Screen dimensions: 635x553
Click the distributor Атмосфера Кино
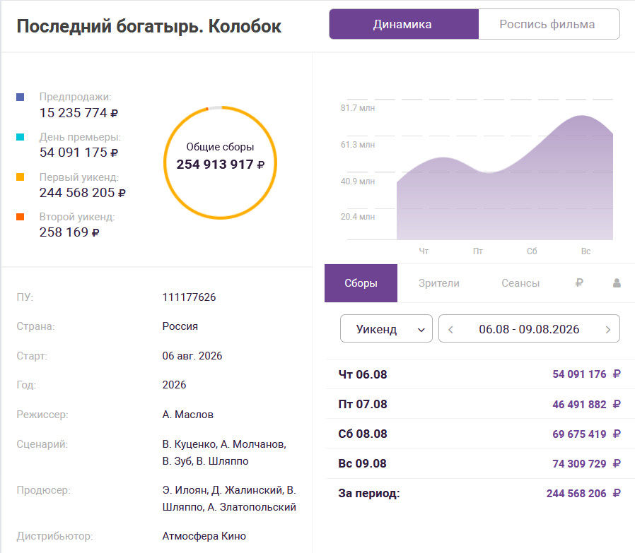pos(204,536)
